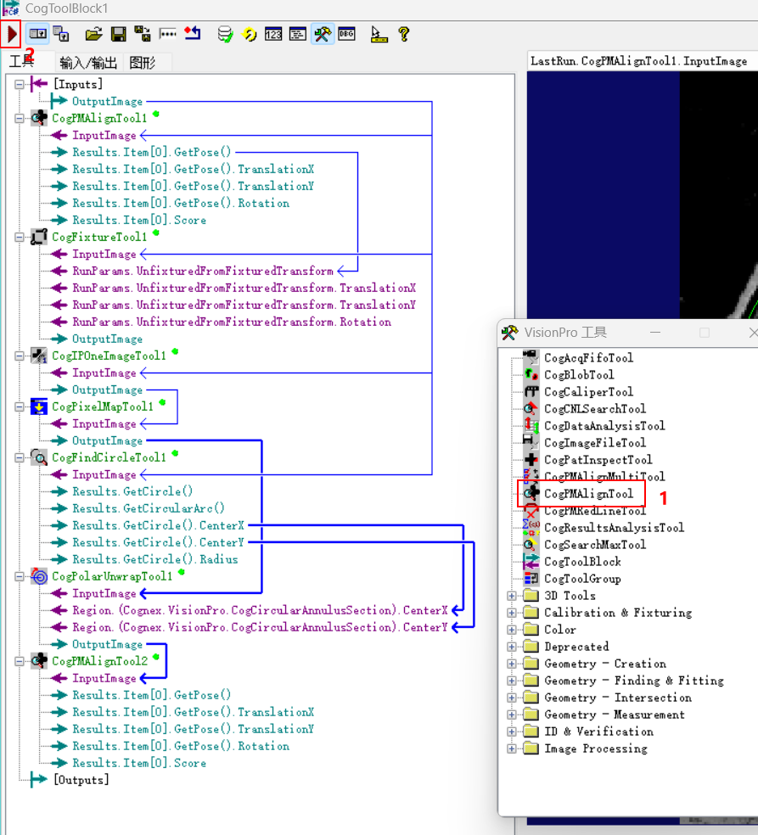The width and height of the screenshot is (758, 835).
Task: Click the dotted rename toolbar icon
Action: [167, 35]
